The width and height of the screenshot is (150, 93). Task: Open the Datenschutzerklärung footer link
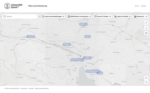coord(42,89)
